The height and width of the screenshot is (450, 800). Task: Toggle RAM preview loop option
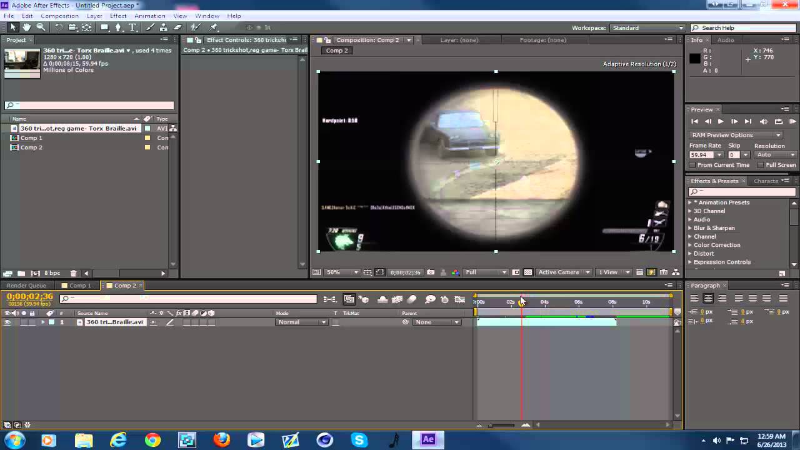pos(778,122)
